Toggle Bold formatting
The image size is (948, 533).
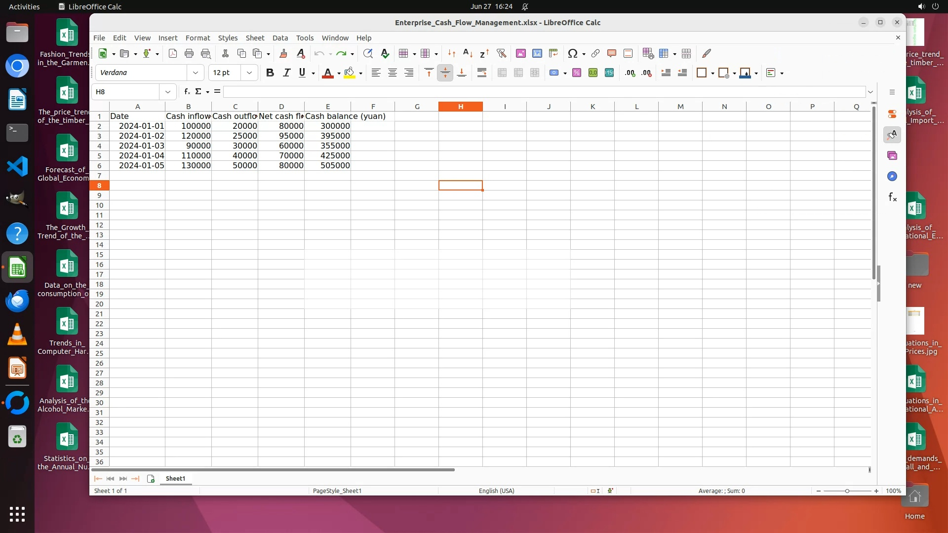270,73
